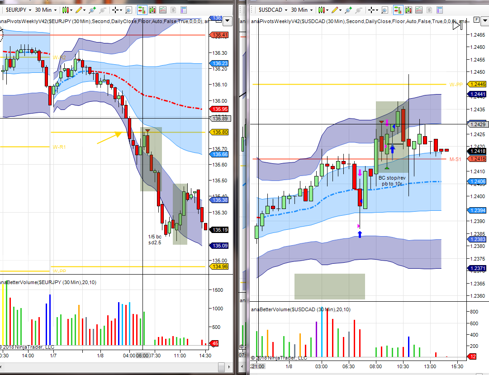Open the $EURJPY instrument selector dropdown
Screen dimensions: 489x375
click(x=19, y=10)
